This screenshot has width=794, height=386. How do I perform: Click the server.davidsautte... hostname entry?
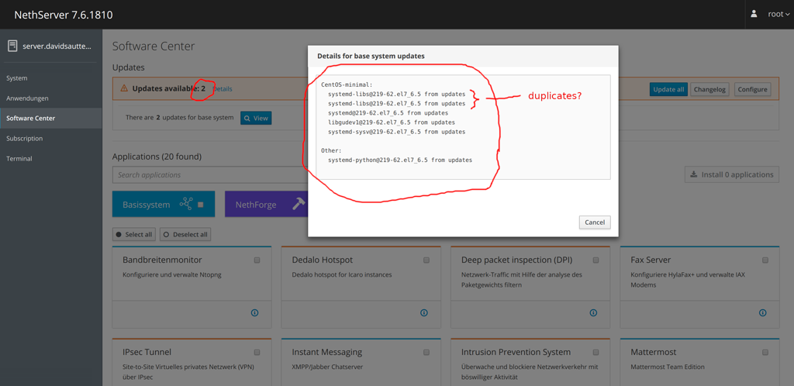pos(57,46)
